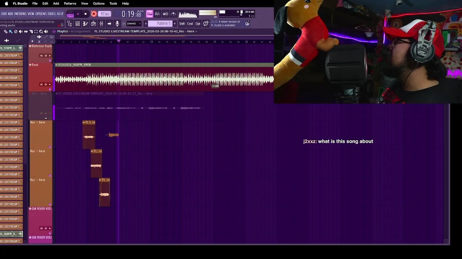Open the Tools menu in the macOS menu bar

[x=113, y=3]
